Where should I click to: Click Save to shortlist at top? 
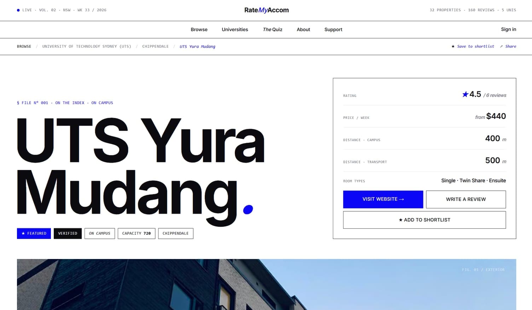point(473,46)
